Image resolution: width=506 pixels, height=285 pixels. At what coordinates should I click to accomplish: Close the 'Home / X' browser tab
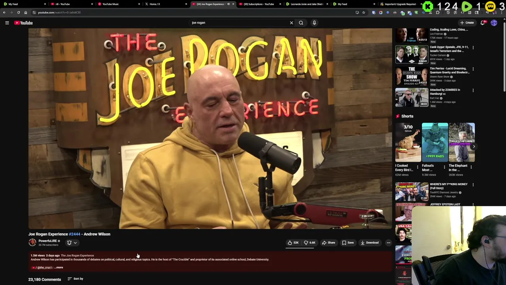186,4
